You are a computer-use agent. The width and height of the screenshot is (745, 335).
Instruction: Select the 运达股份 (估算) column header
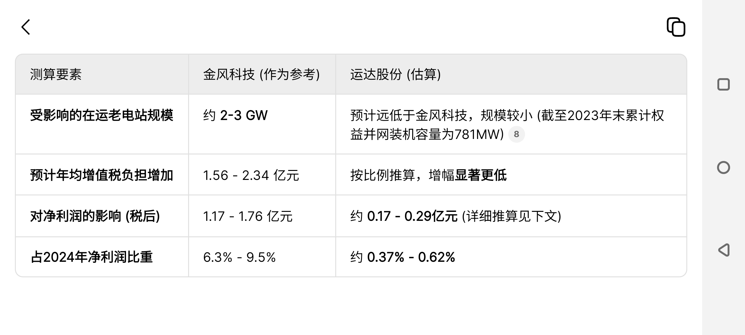coord(395,74)
